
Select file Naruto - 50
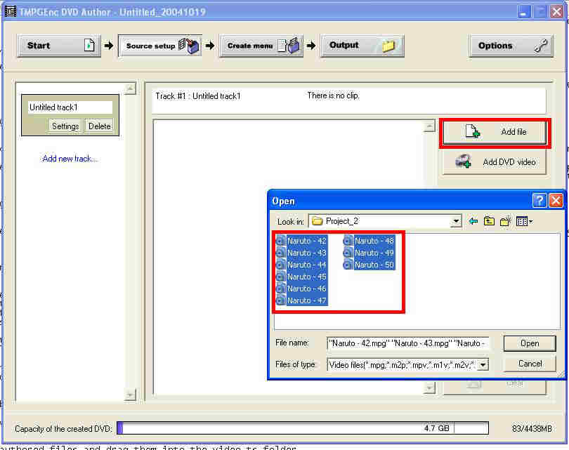point(374,265)
